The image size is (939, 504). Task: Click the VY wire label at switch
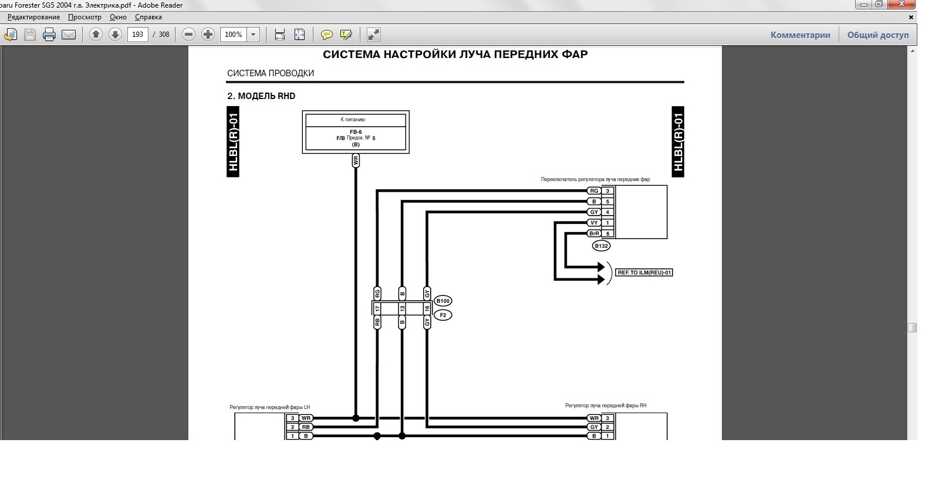point(594,223)
